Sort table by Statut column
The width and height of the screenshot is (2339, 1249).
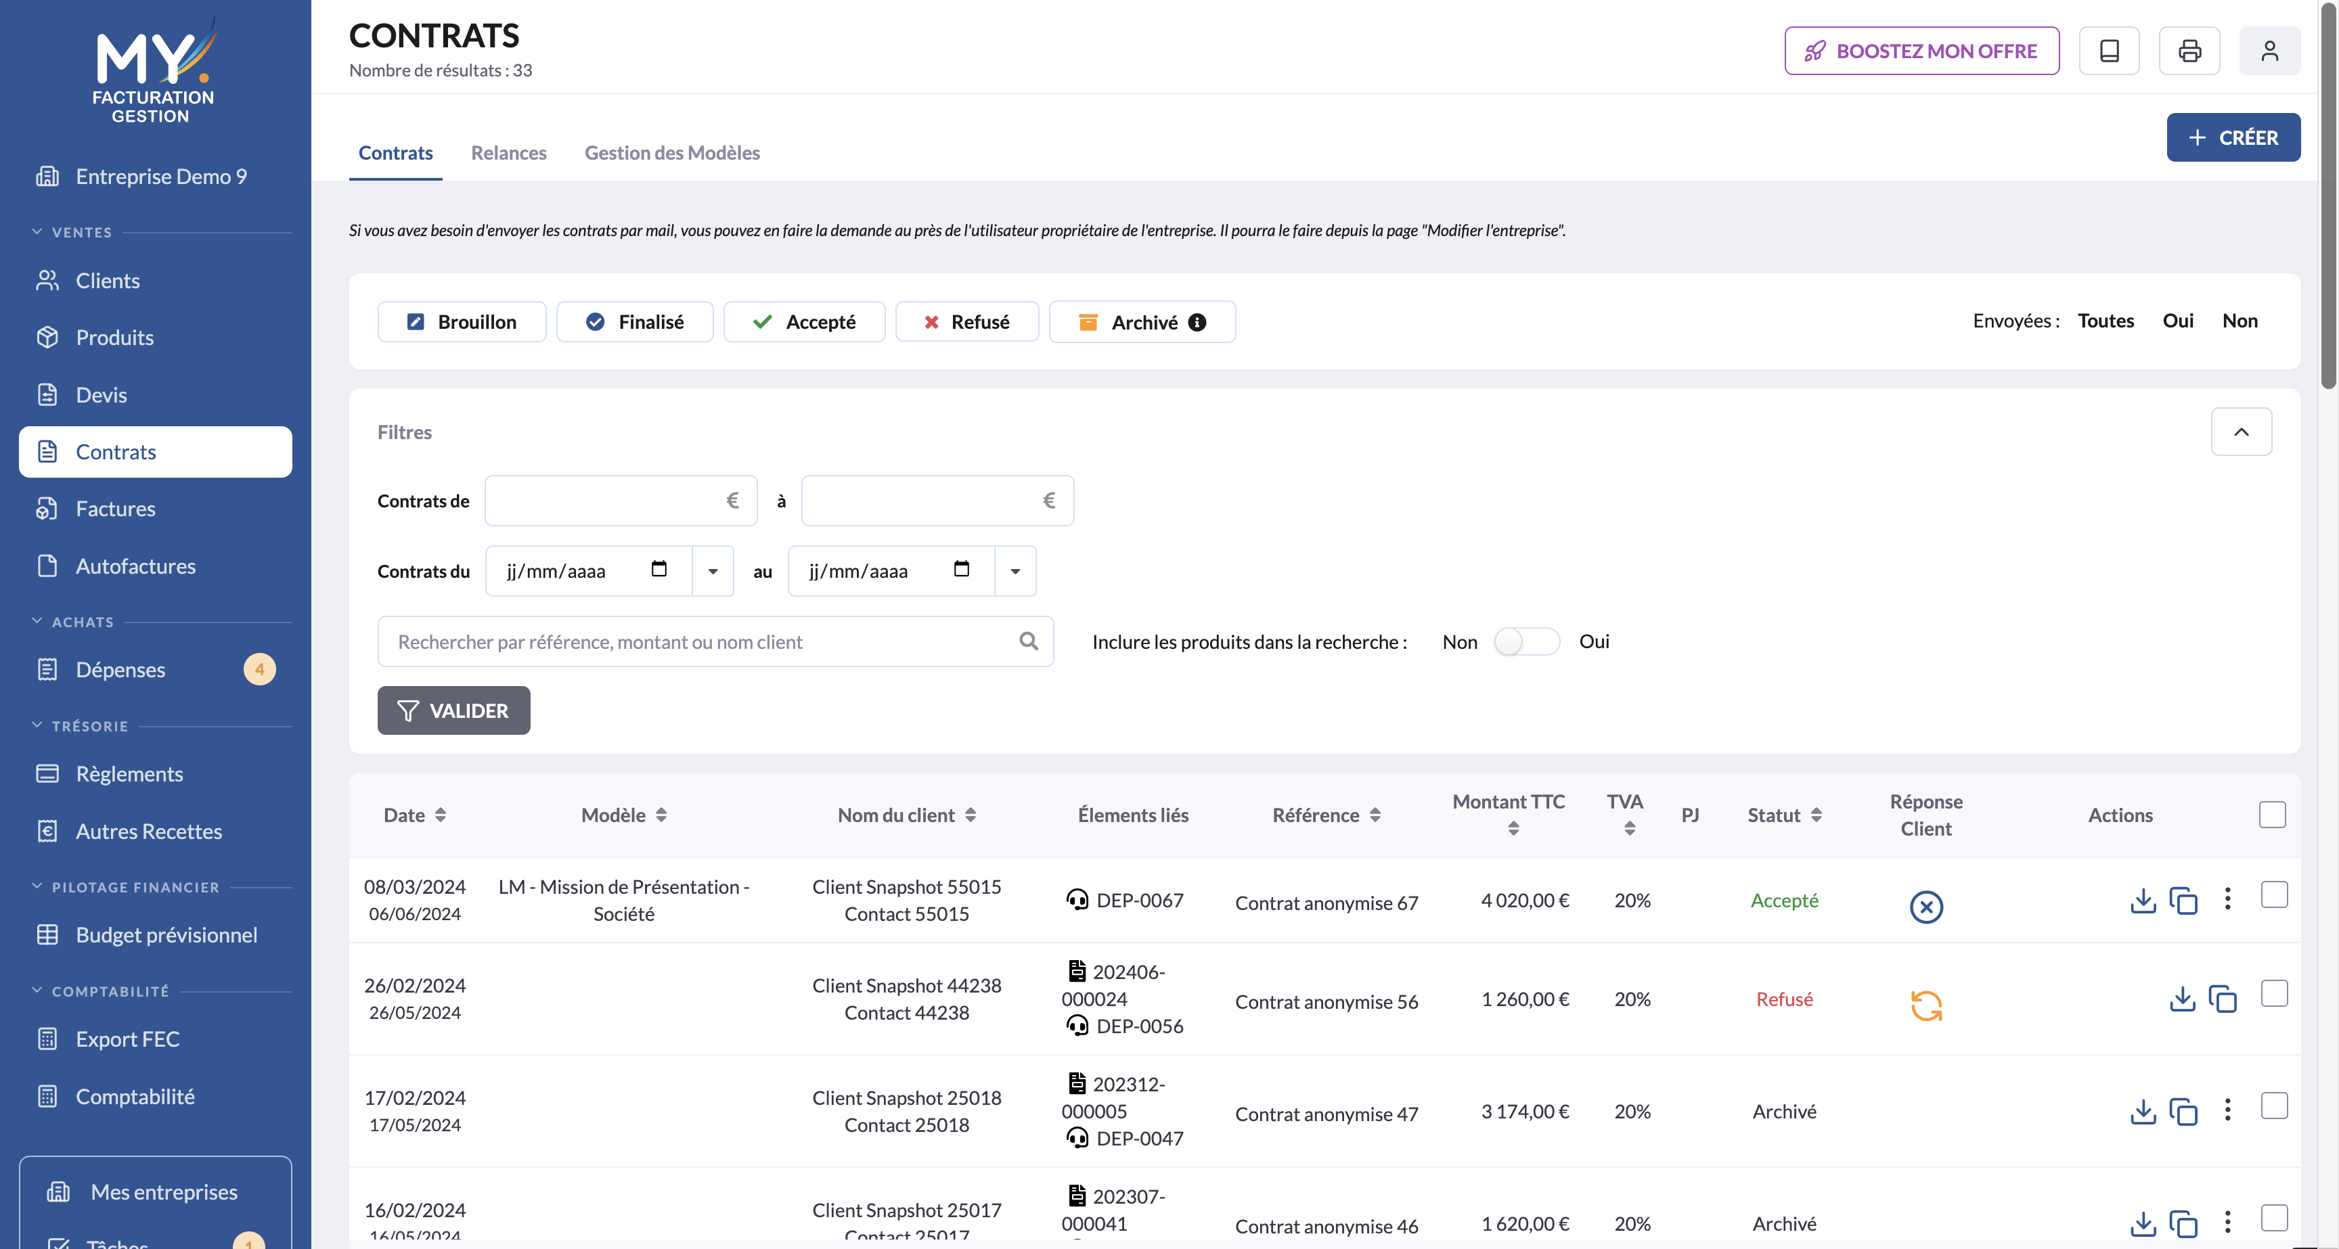(1784, 814)
